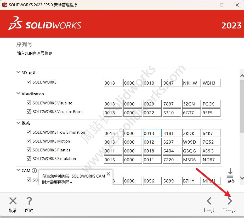Click Simulation serial field 7220

point(172,160)
